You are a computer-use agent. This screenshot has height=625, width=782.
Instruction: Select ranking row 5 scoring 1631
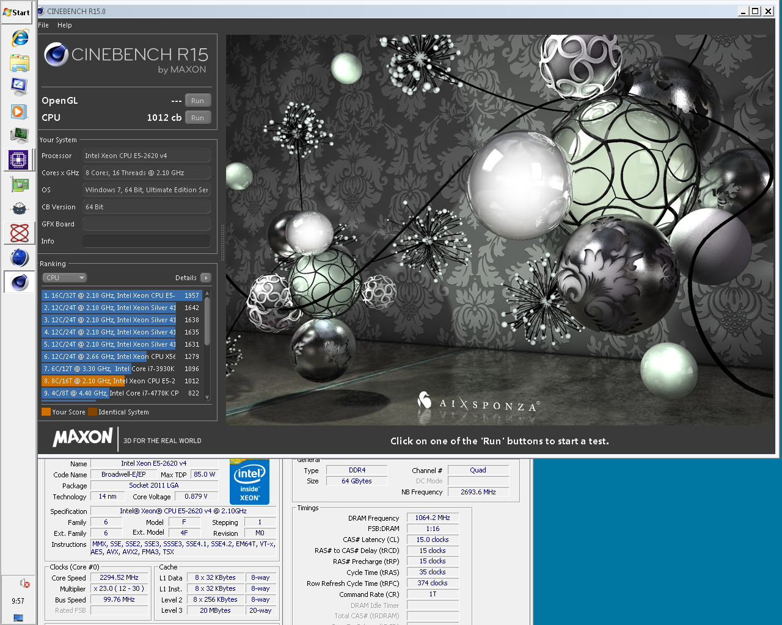(122, 344)
